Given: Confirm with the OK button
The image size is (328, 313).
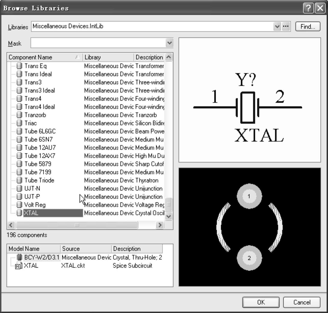Looking at the screenshot, I should (261, 302).
